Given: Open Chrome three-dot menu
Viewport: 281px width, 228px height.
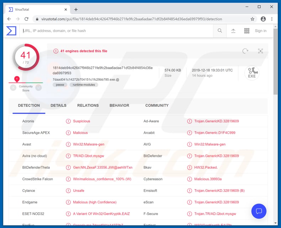Looking at the screenshot, I should (x=272, y=19).
